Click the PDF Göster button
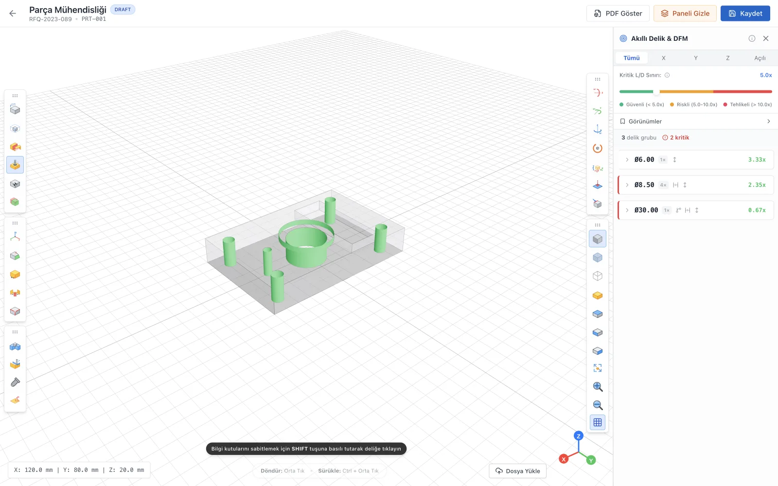 618,14
